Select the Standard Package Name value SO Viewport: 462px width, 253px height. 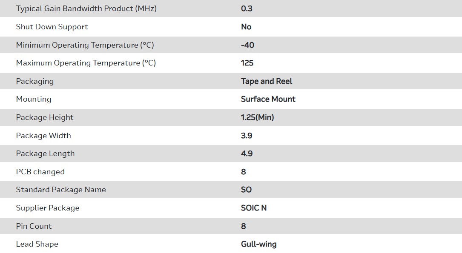coord(246,190)
